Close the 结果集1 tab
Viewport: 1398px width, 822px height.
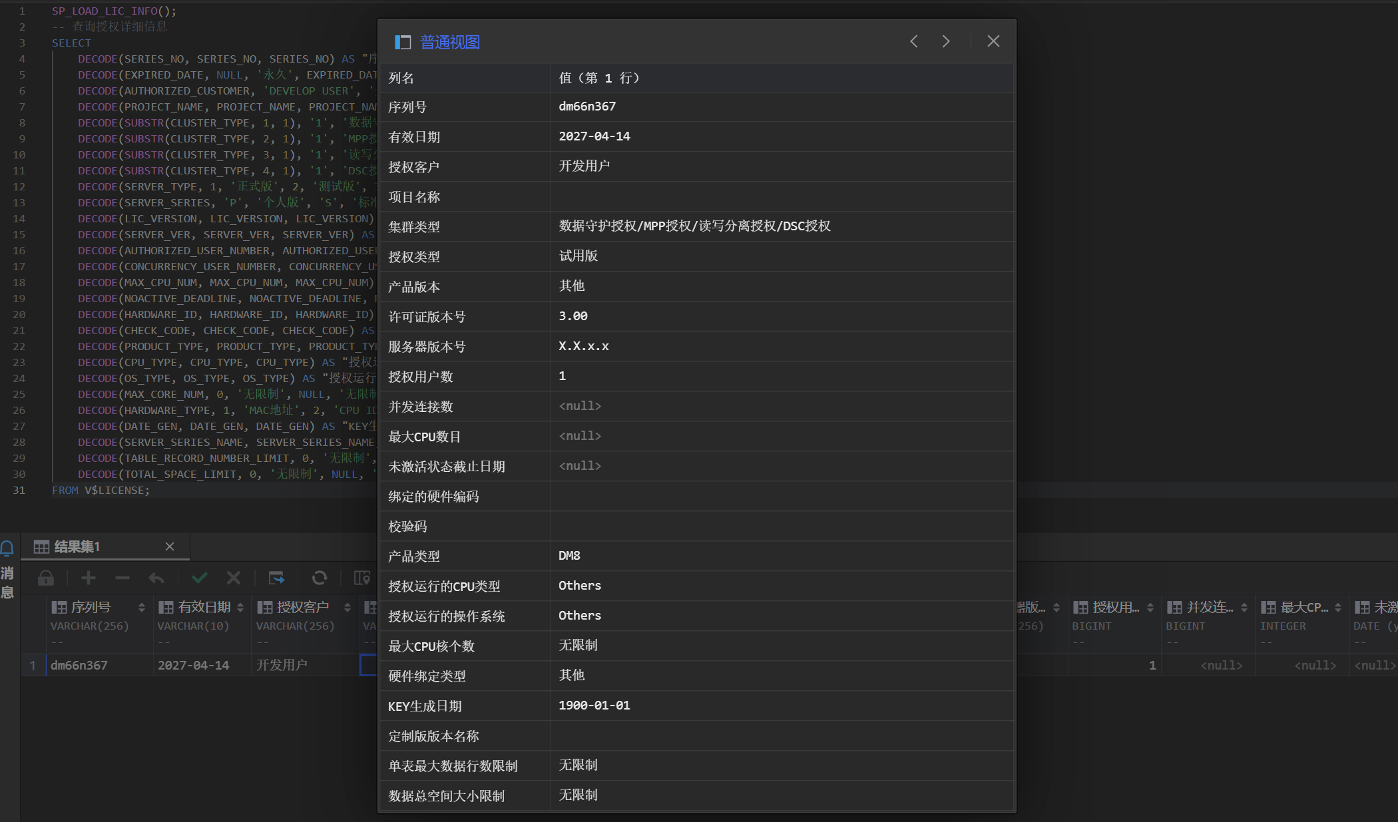pyautogui.click(x=170, y=546)
